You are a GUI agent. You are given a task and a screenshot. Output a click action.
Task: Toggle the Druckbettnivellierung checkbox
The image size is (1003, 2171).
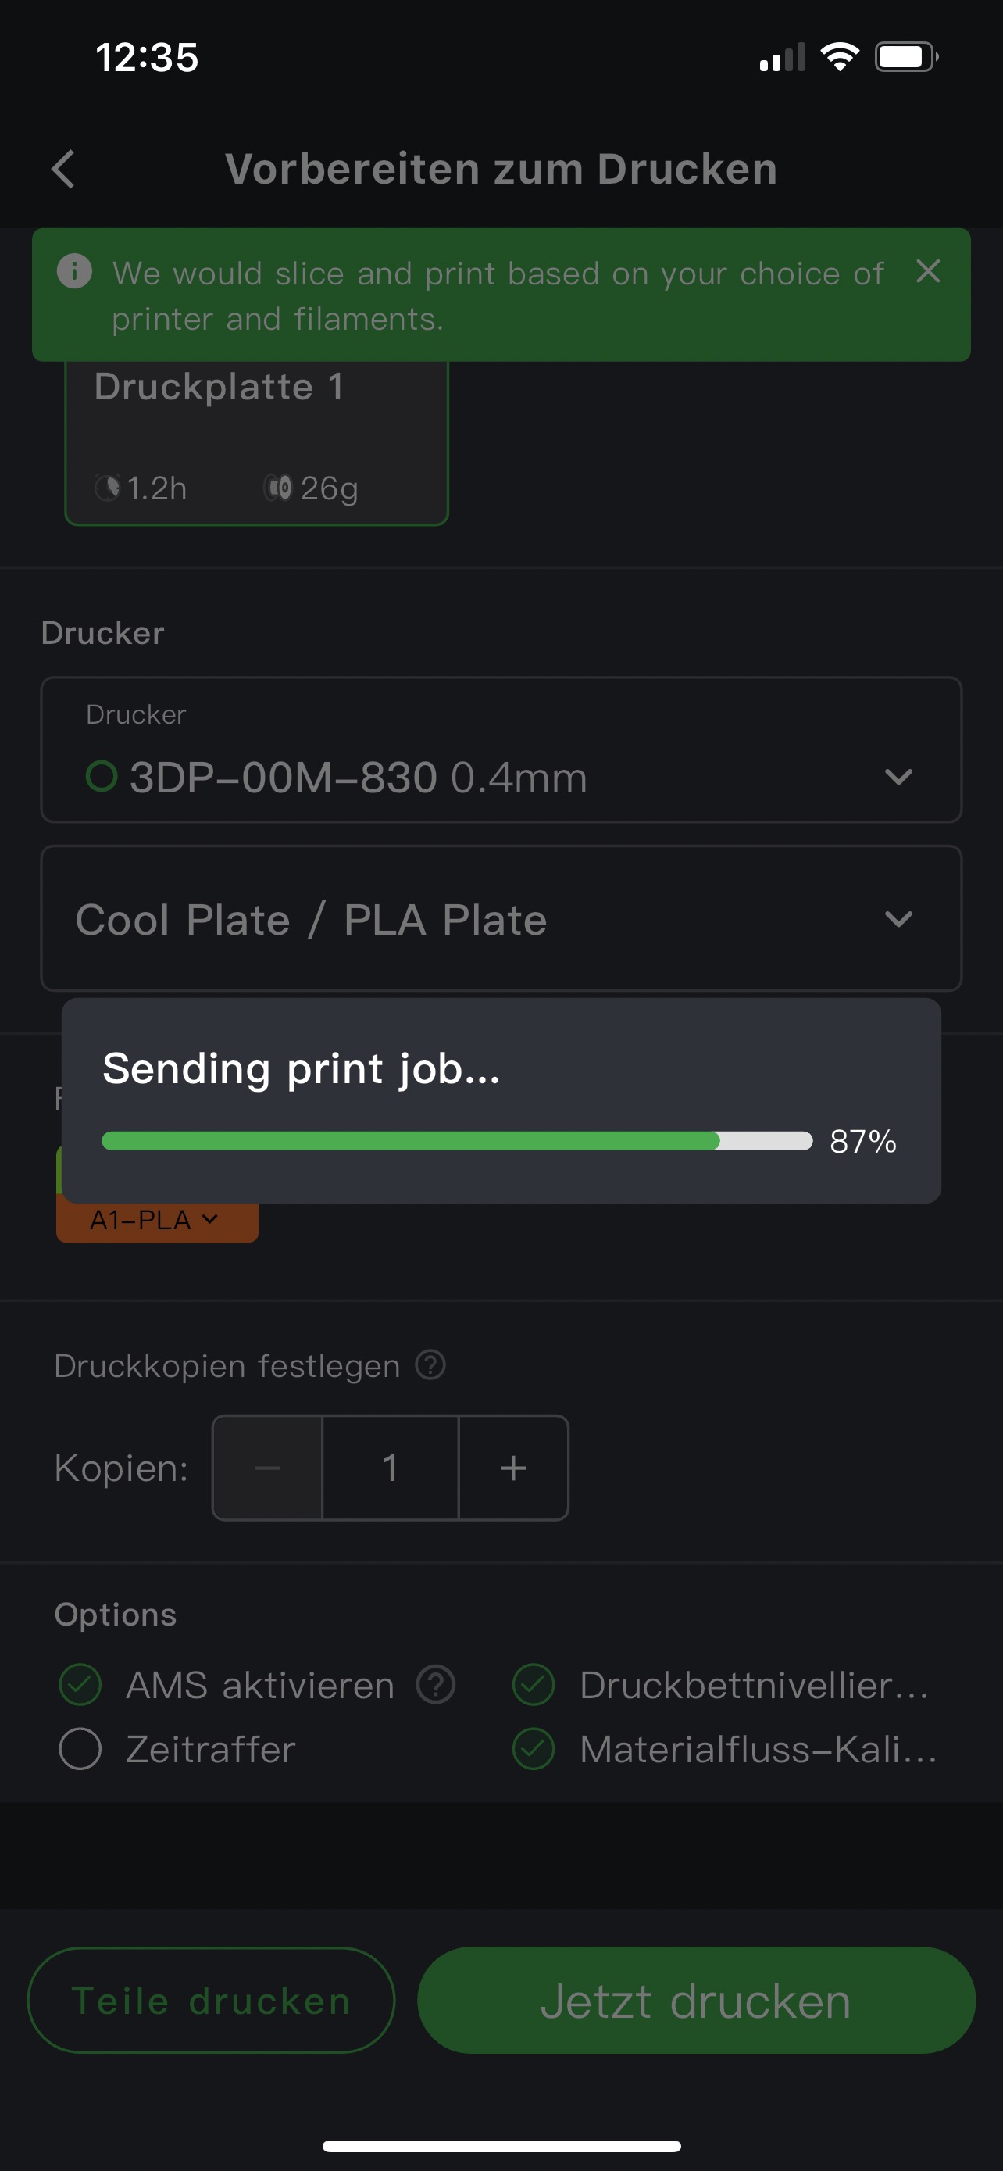point(534,1685)
